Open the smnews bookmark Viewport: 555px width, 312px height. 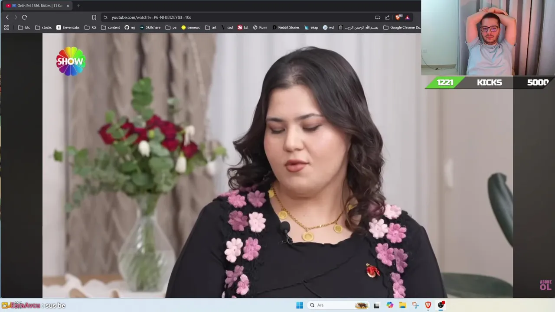pyautogui.click(x=190, y=27)
